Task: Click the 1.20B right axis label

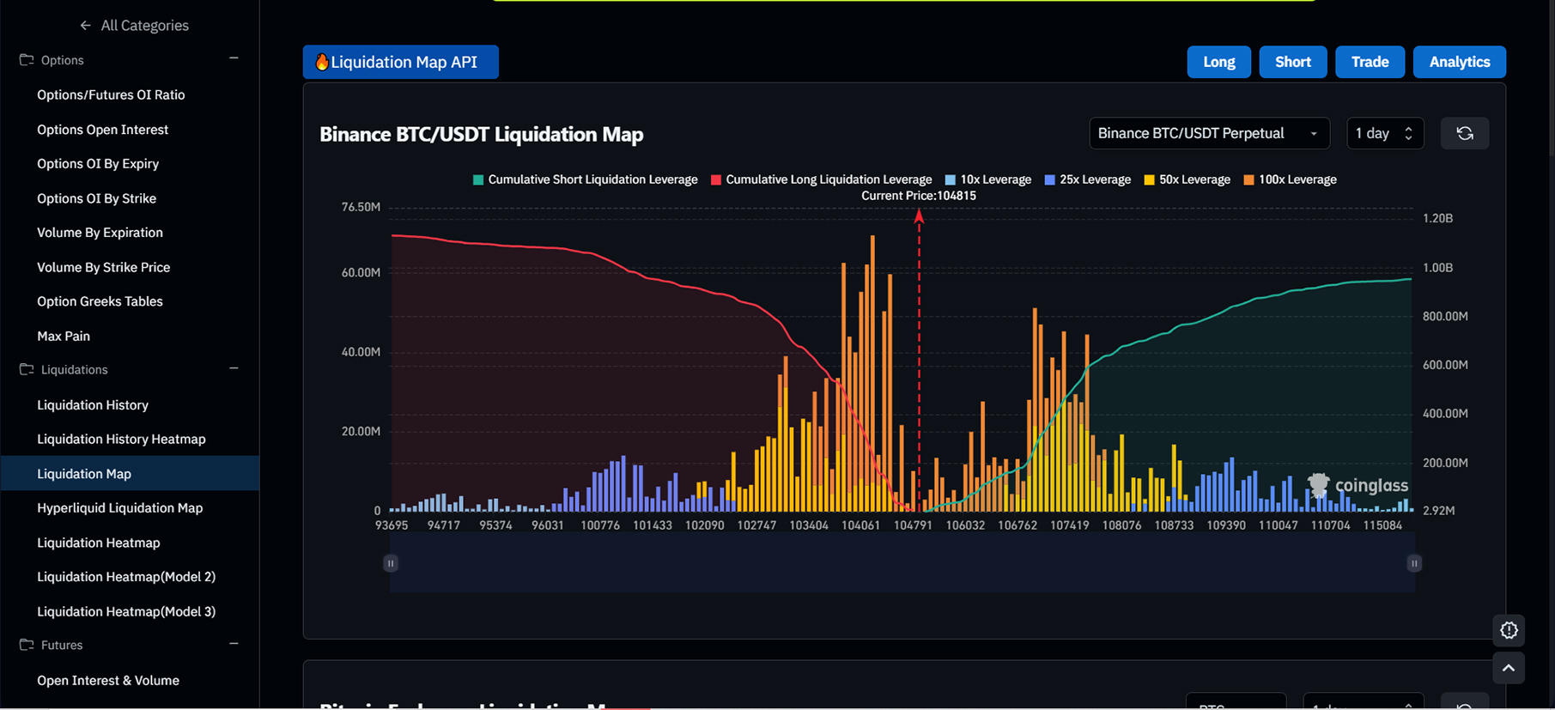Action: [x=1437, y=218]
